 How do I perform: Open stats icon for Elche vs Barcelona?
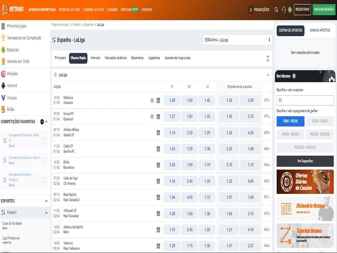[x=158, y=165]
